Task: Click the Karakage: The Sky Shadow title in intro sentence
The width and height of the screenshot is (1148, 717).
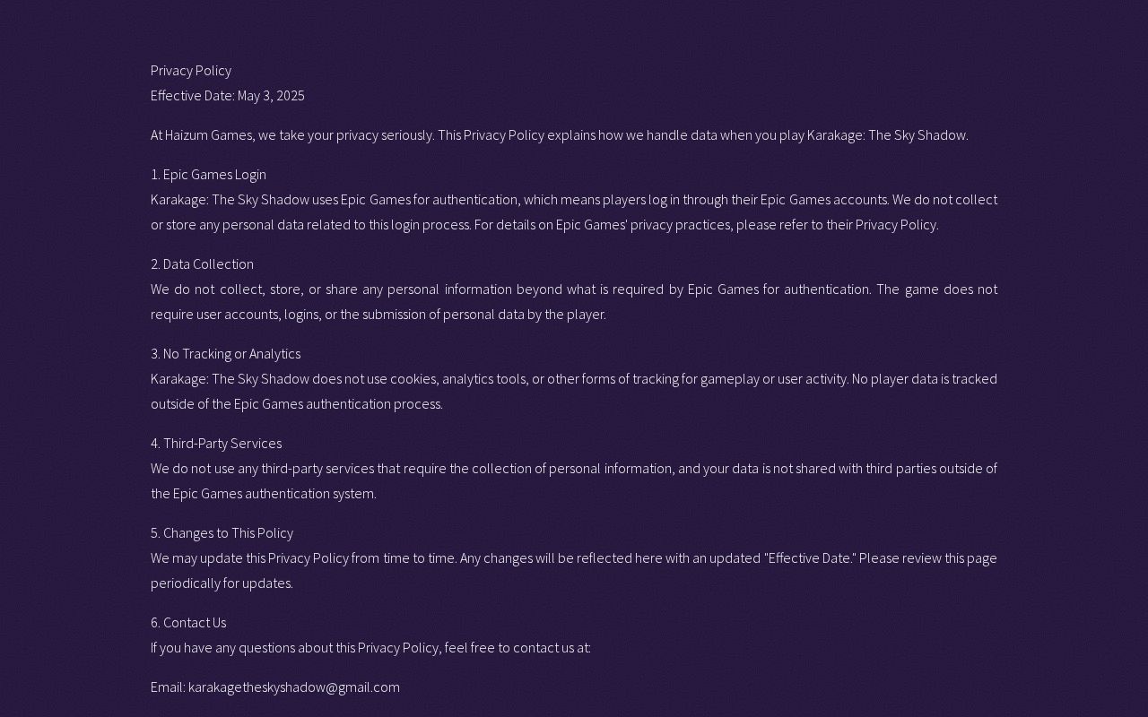Action: point(886,134)
